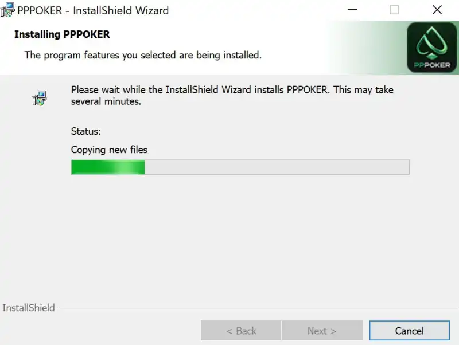The image size is (459, 345).
Task: Click the 'Copying new files' status text
Action: (109, 150)
